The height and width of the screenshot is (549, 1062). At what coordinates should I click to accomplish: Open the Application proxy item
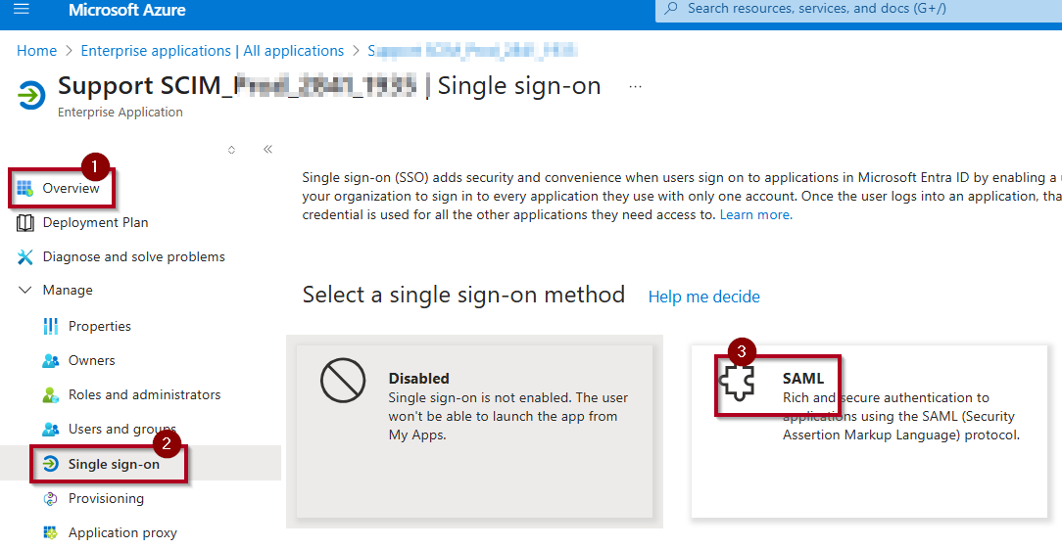click(x=122, y=532)
